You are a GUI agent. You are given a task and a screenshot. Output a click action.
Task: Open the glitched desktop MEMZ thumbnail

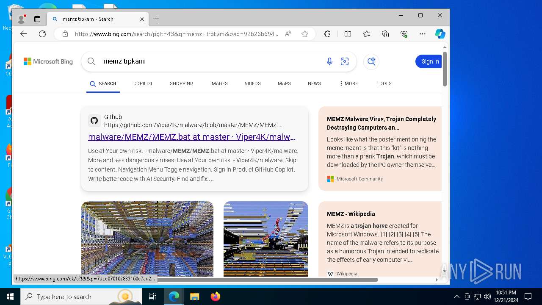(266, 239)
